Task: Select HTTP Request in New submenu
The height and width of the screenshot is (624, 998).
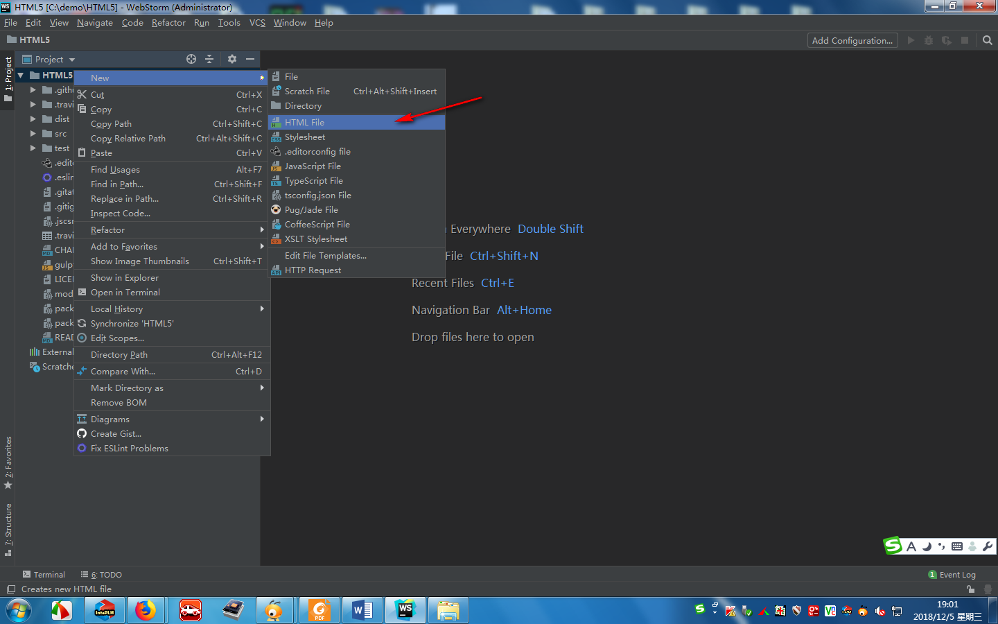Action: (357, 270)
